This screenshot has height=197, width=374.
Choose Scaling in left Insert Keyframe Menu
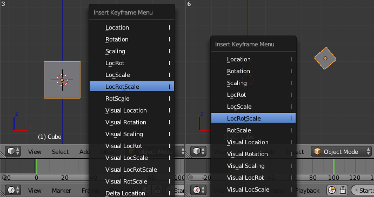coord(132,51)
